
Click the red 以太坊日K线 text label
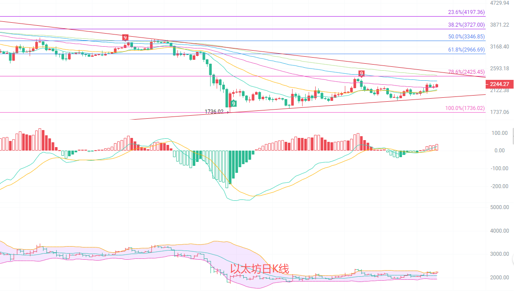point(259,269)
